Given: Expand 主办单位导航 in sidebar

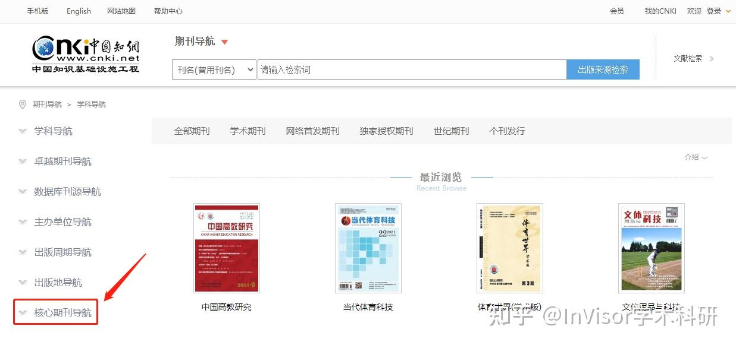Looking at the screenshot, I should coord(62,222).
